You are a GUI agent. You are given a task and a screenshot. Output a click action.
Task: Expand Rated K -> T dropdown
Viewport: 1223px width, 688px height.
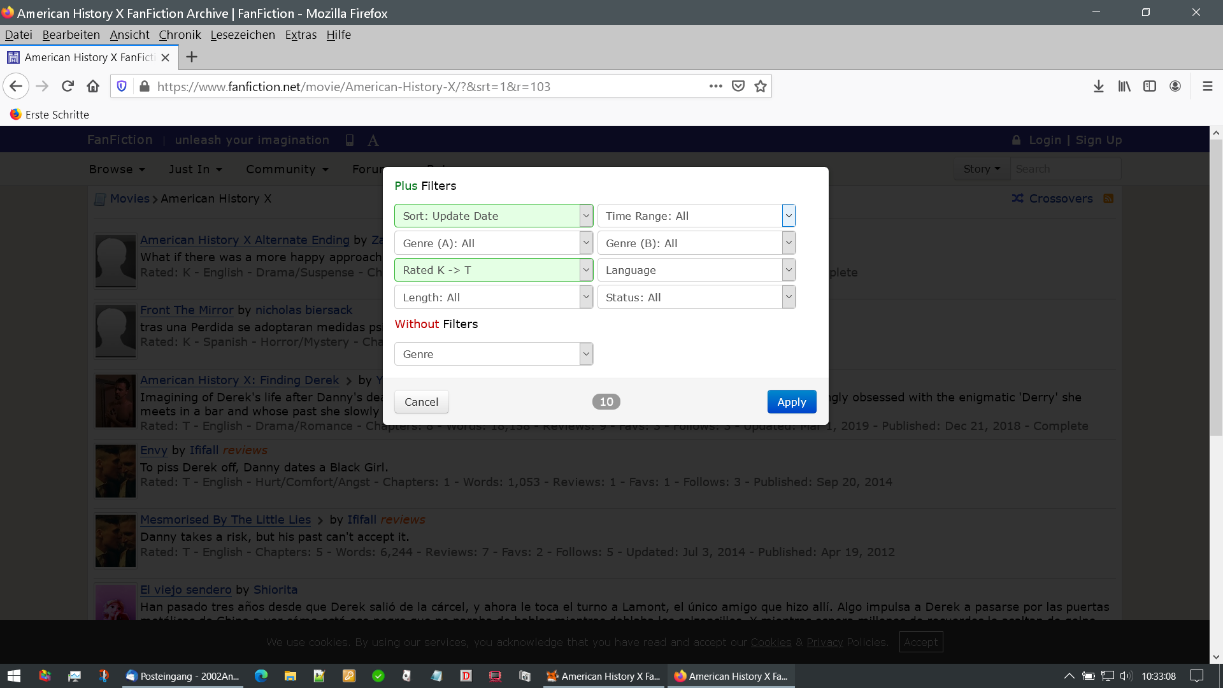tap(494, 270)
